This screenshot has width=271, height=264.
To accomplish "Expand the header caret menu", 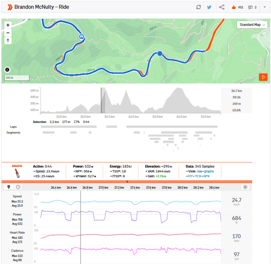I will (265, 7).
